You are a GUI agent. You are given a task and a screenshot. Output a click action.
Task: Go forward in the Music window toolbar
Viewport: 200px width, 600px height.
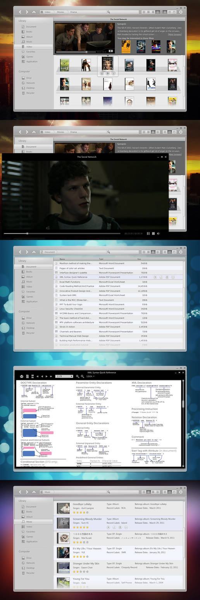27,492
